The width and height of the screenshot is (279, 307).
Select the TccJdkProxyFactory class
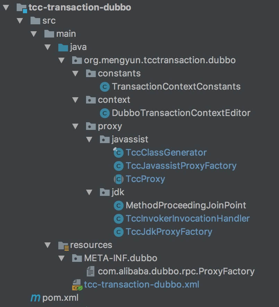(x=169, y=232)
